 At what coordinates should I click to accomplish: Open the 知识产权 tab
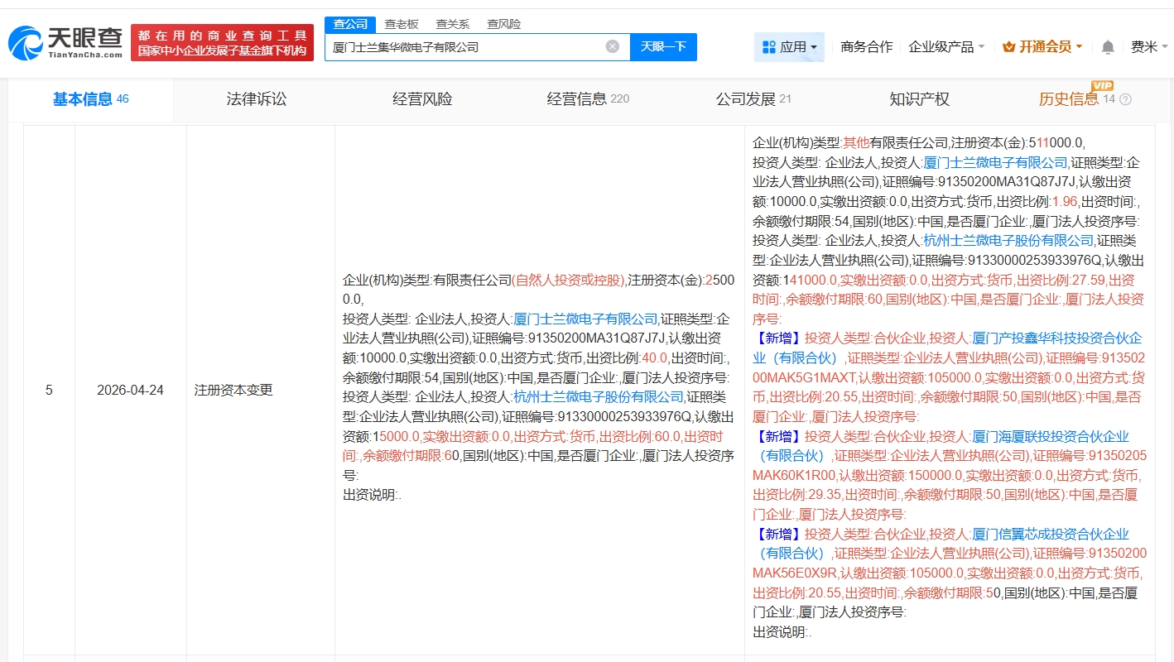point(919,99)
